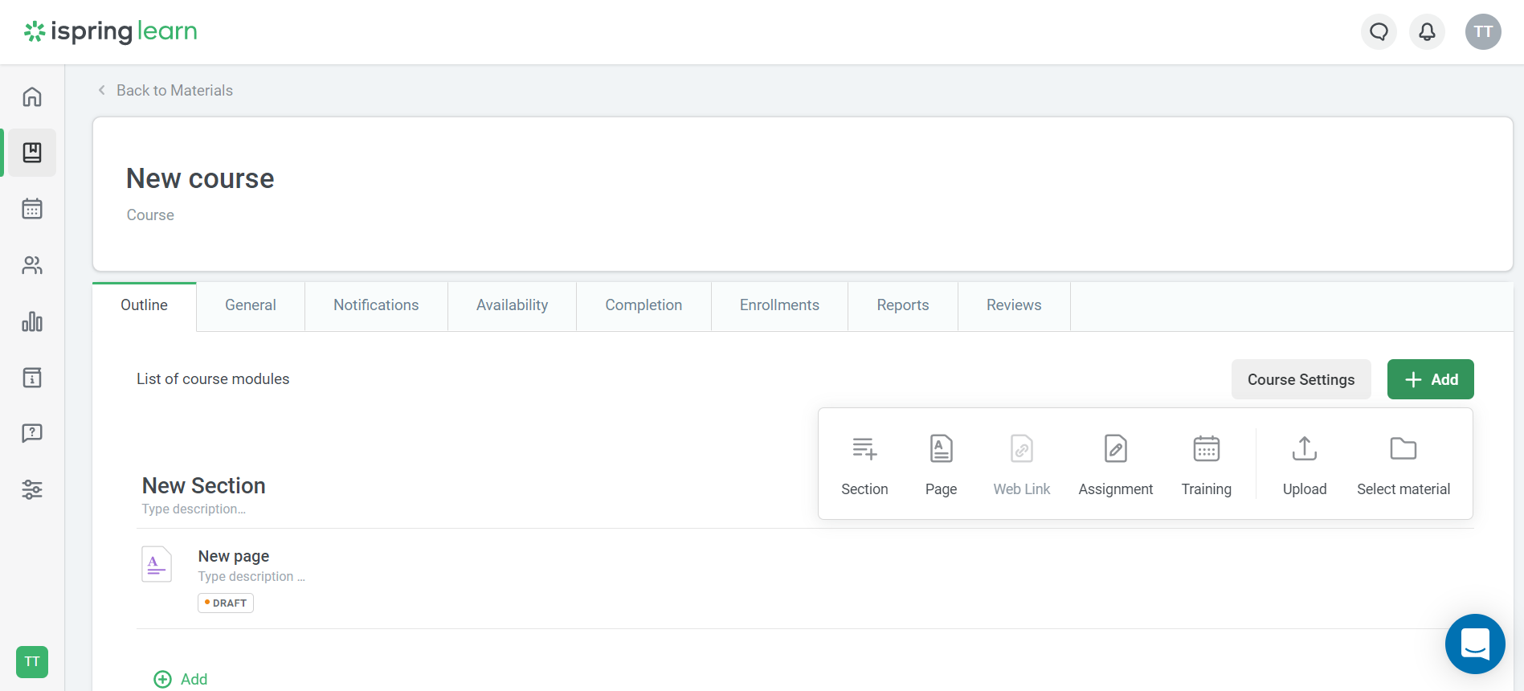This screenshot has height=691, width=1524.
Task: Switch to the General tab
Action: [251, 305]
